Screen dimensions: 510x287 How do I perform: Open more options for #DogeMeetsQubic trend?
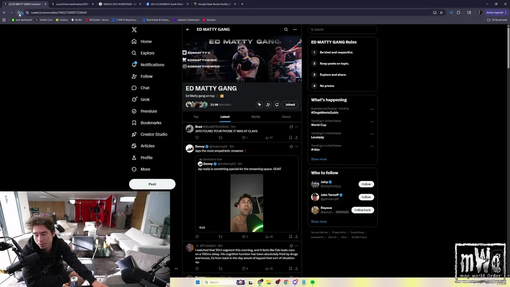(372, 109)
